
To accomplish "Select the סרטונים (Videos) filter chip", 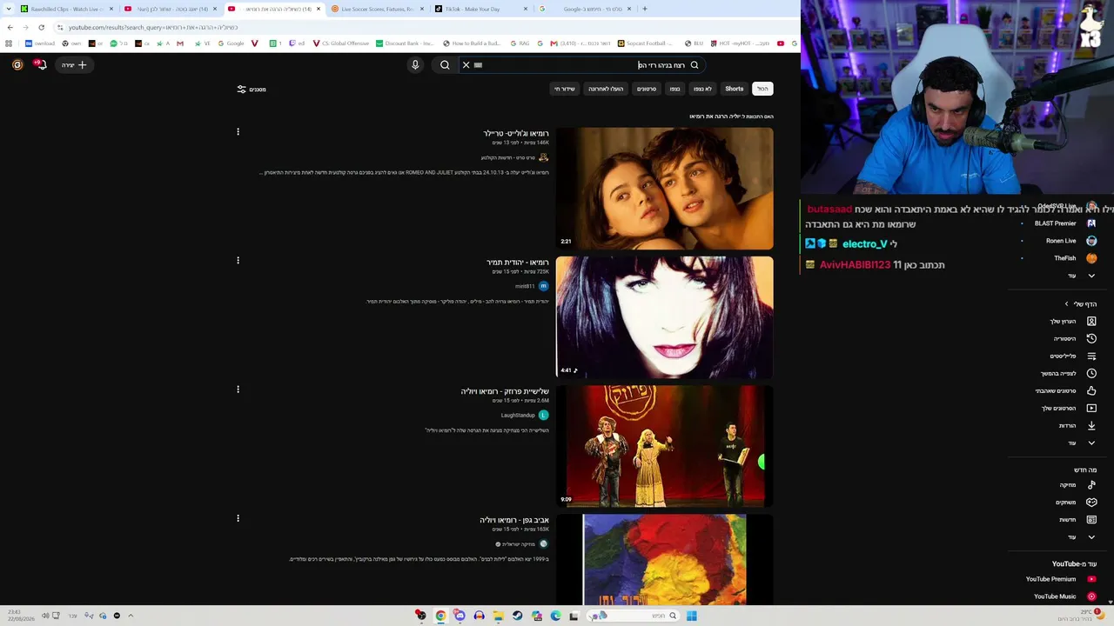I will point(647,89).
